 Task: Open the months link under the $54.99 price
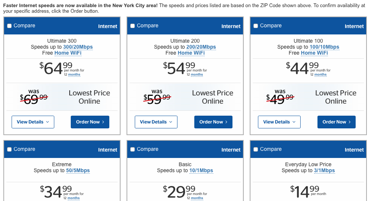[x=197, y=74]
